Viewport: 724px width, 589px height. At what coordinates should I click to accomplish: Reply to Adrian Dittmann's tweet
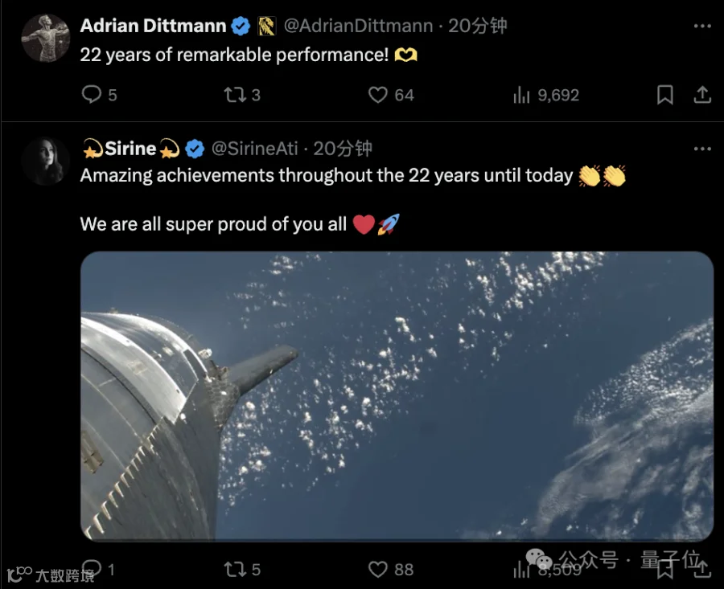point(92,95)
